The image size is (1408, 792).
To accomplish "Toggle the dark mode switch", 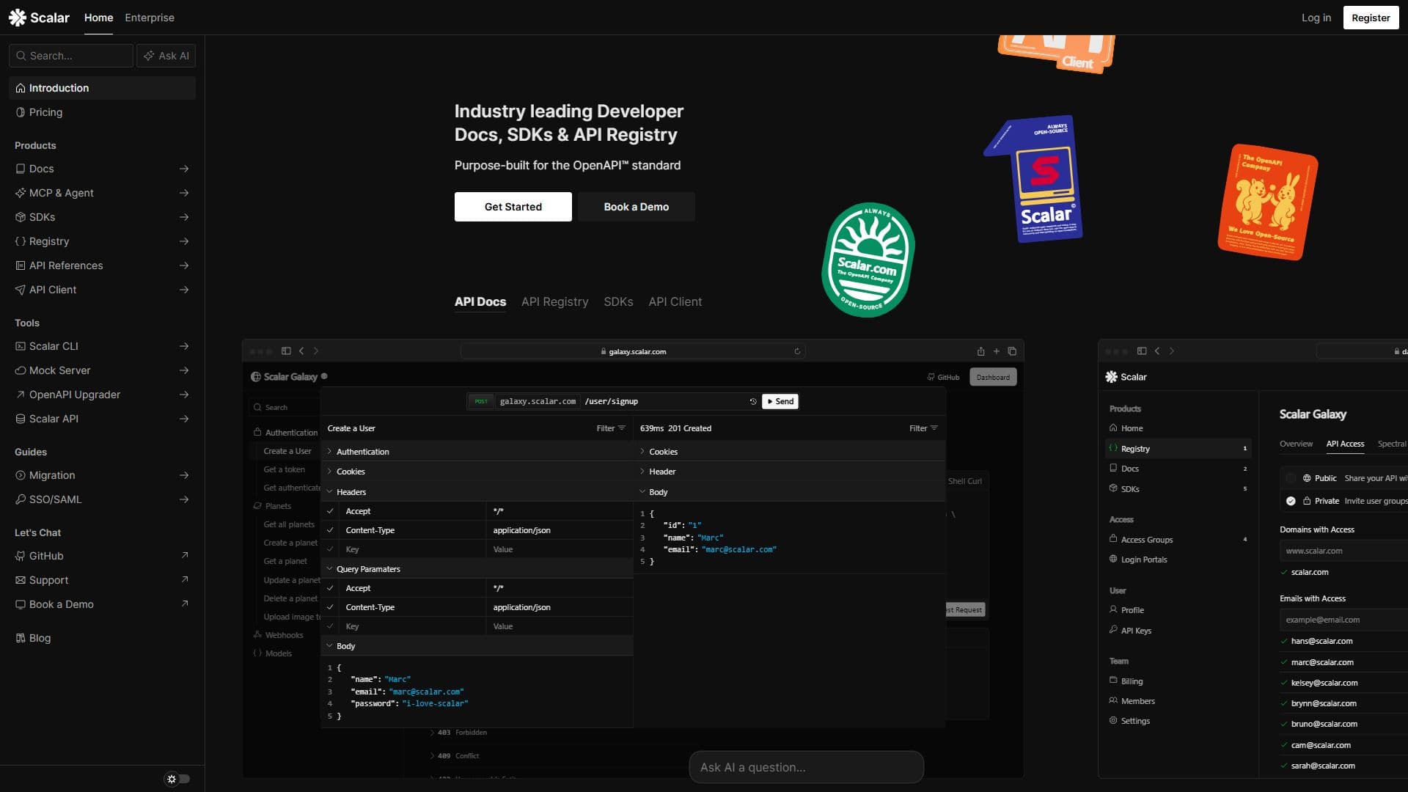I will [x=177, y=779].
